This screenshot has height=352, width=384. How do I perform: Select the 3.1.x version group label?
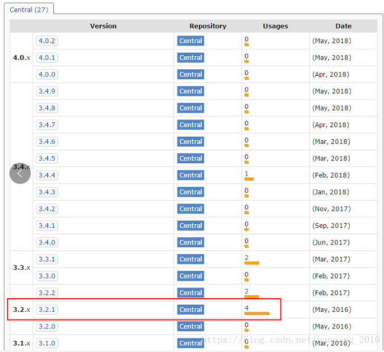[21, 343]
